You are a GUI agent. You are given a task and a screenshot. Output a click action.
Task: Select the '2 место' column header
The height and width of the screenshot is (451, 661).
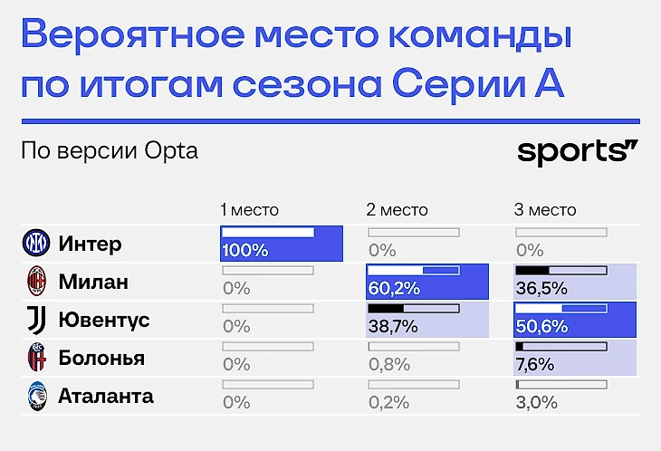pyautogui.click(x=397, y=210)
